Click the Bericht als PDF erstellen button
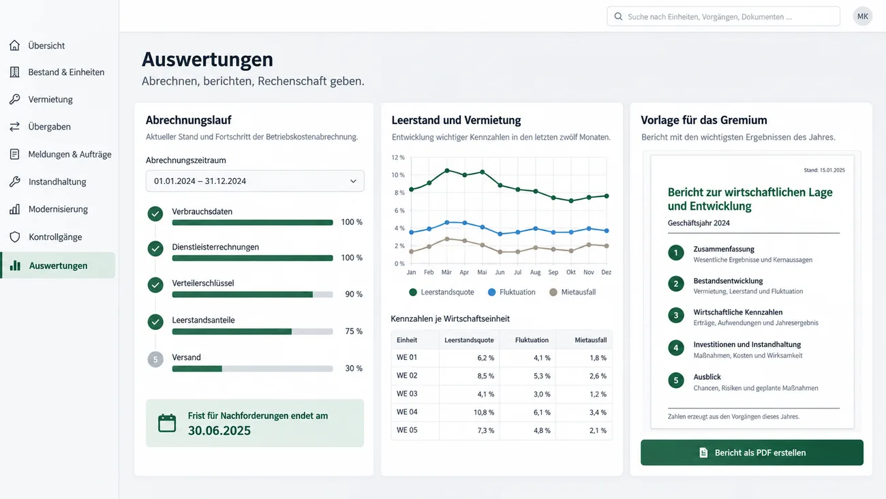The width and height of the screenshot is (886, 499). [x=752, y=453]
